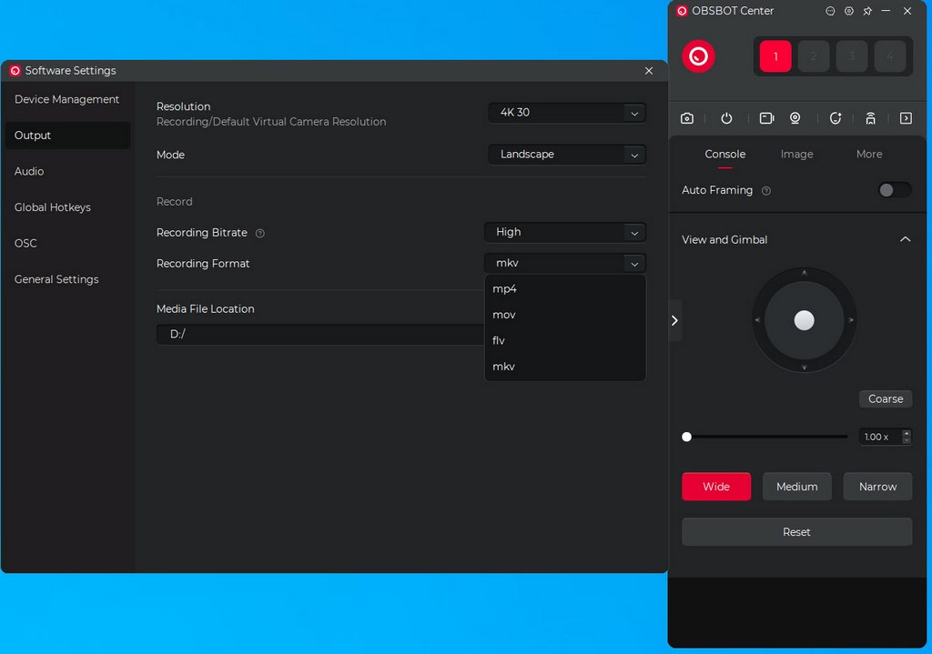Choose flv from the format list
This screenshot has width=932, height=654.
point(565,340)
